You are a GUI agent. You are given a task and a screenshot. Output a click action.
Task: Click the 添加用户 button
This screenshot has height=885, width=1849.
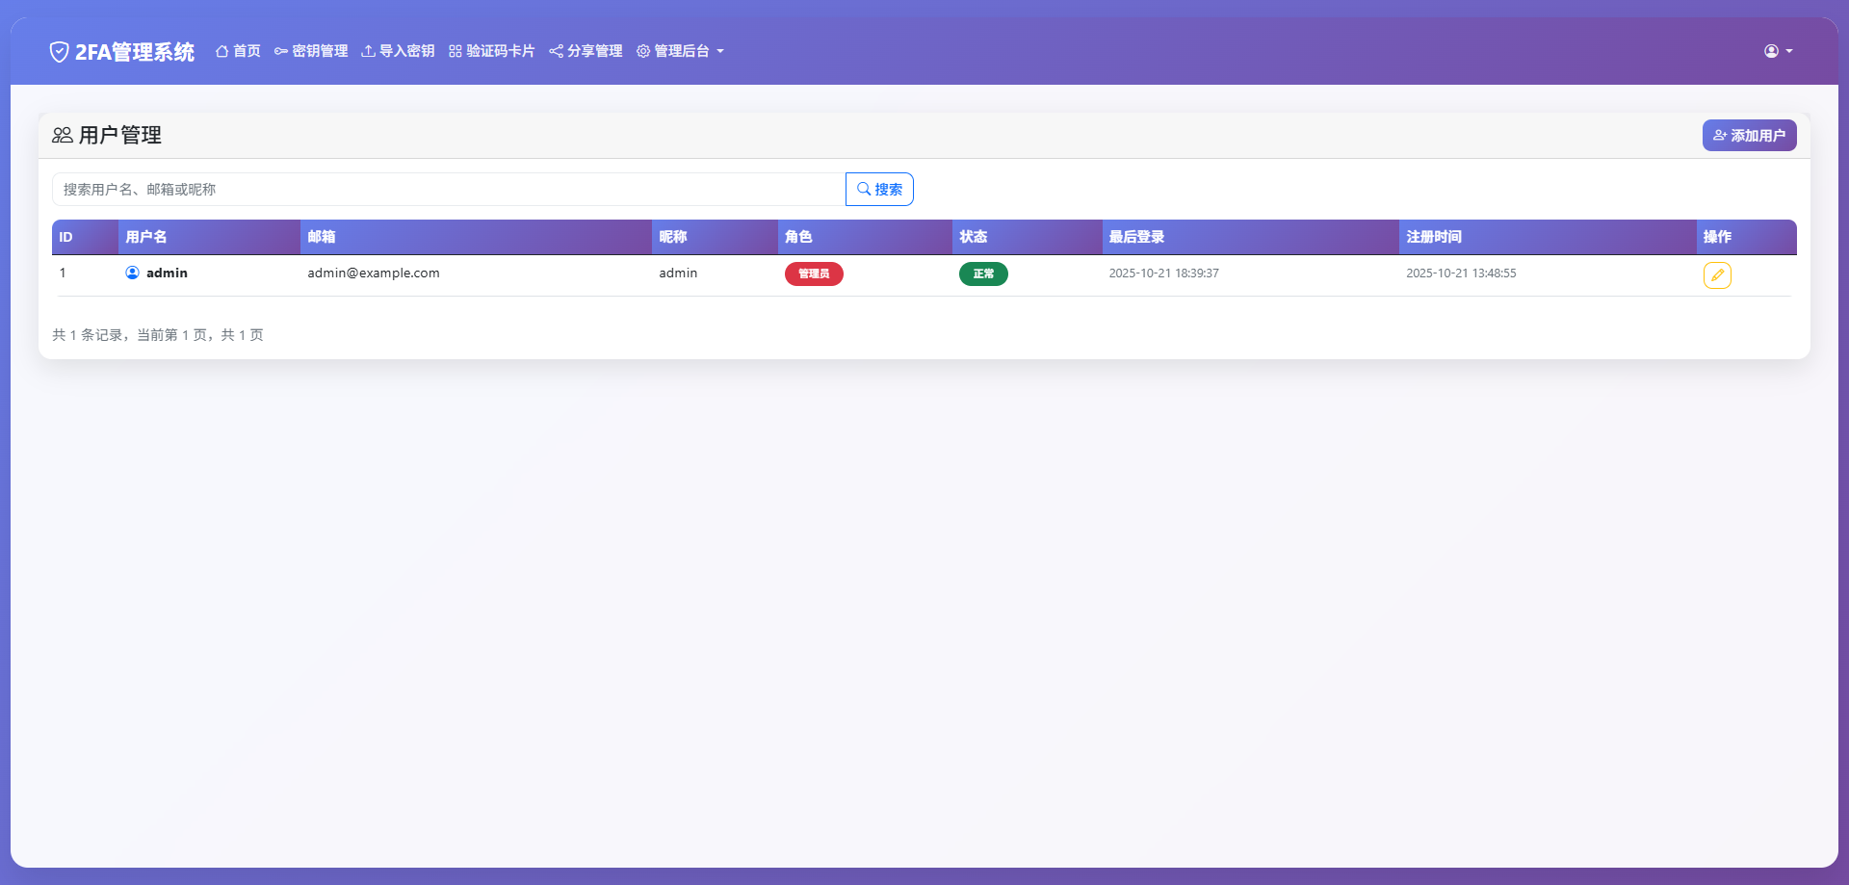tap(1749, 135)
